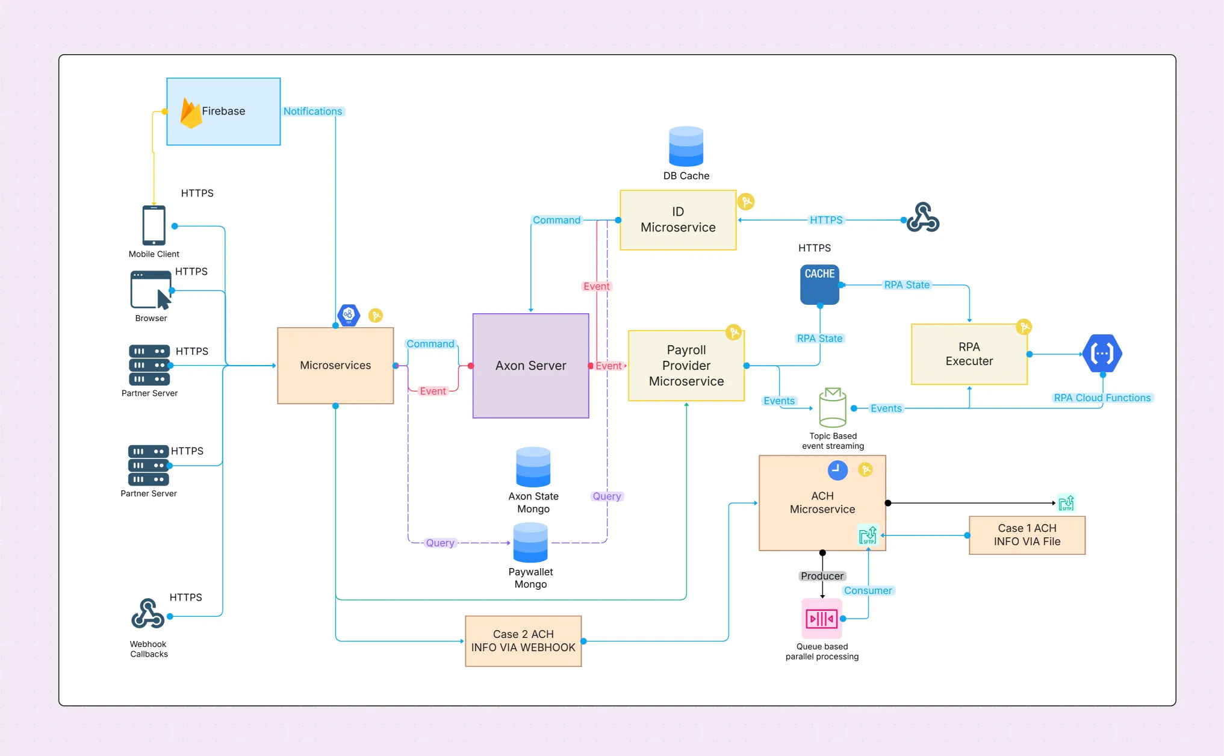
Task: Click the Paywallet Mongo database icon
Action: 530,543
